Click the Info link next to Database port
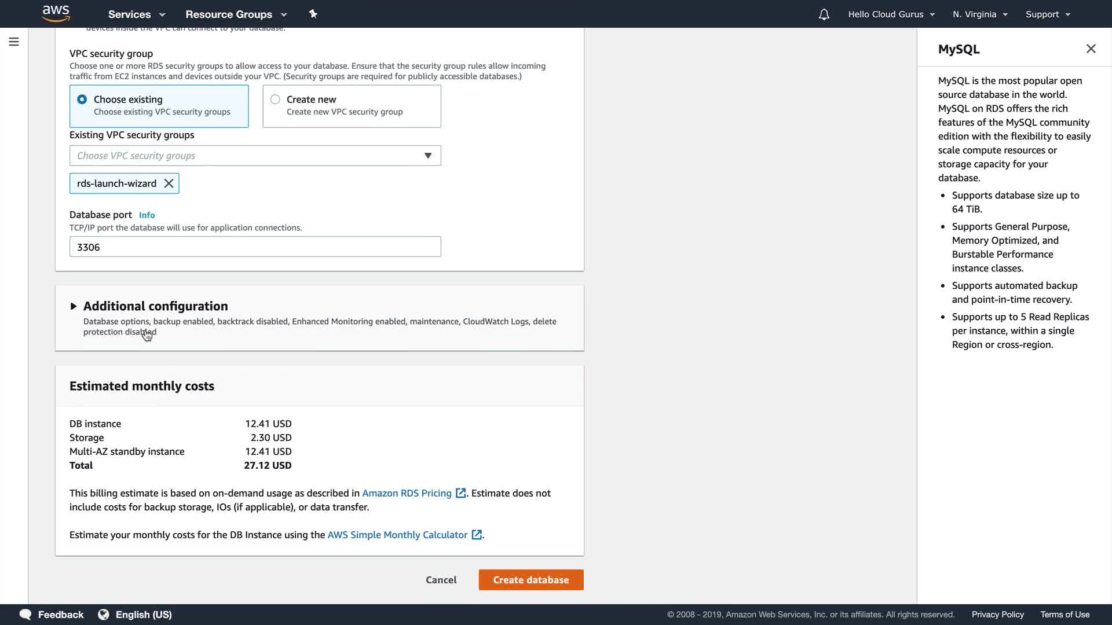 click(x=147, y=215)
